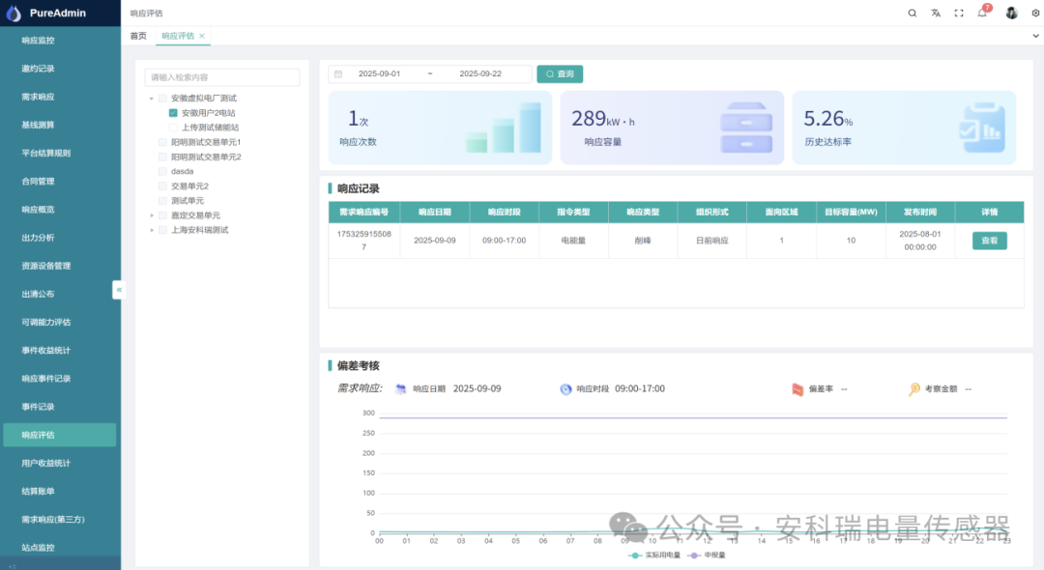Switch to the 首页 tab

click(138, 36)
